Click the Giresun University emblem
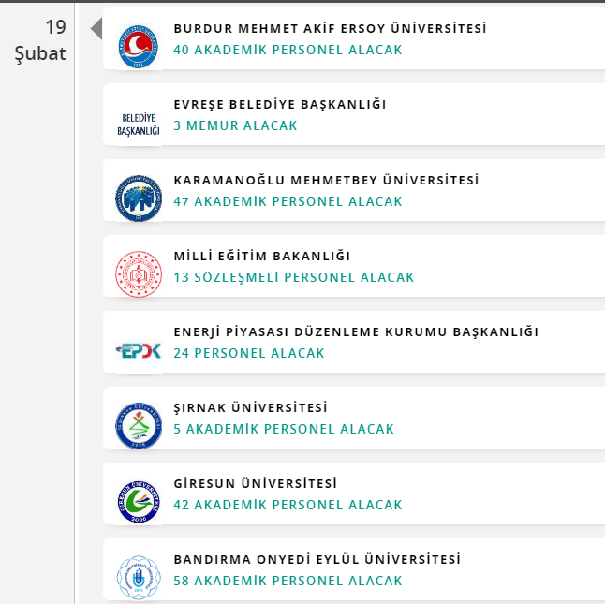The width and height of the screenshot is (605, 604). tap(139, 502)
